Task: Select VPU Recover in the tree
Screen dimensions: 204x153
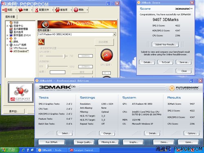Action: coord(20,48)
